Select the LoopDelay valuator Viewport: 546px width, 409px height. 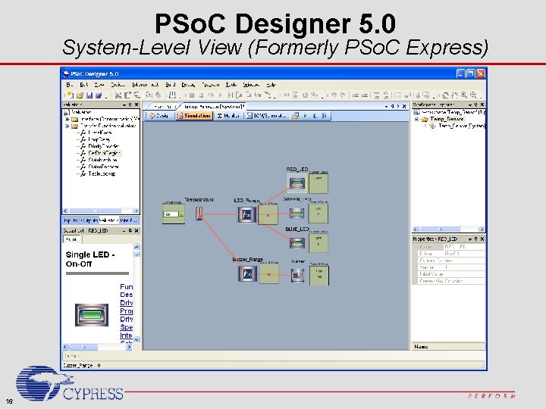tap(99, 139)
